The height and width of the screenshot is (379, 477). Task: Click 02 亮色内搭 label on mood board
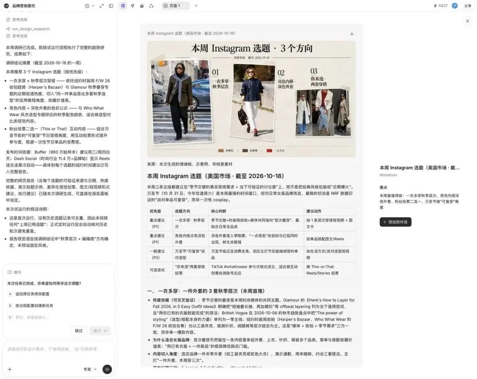coord(286,79)
